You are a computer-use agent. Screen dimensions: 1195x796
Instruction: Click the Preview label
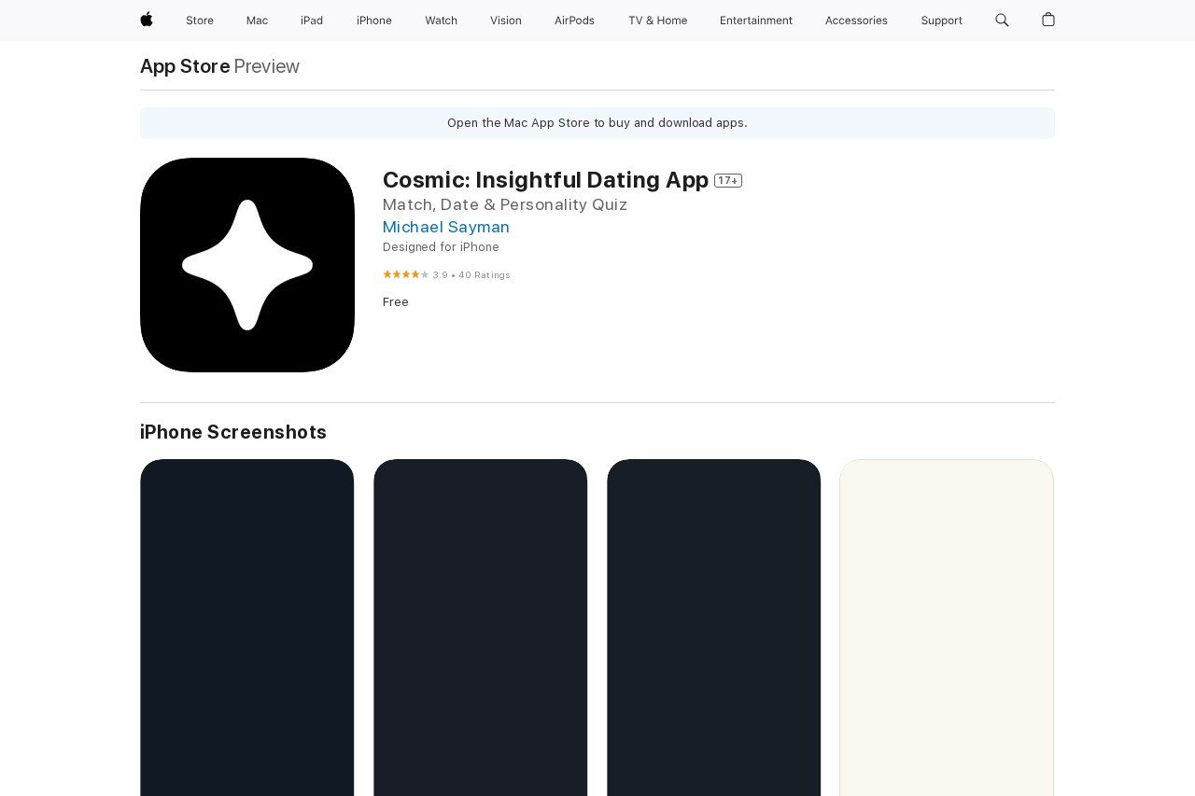coord(267,66)
